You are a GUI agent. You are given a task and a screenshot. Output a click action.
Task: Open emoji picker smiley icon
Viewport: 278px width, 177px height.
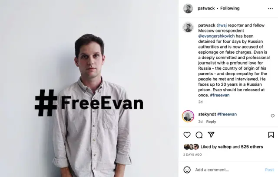[187, 170]
